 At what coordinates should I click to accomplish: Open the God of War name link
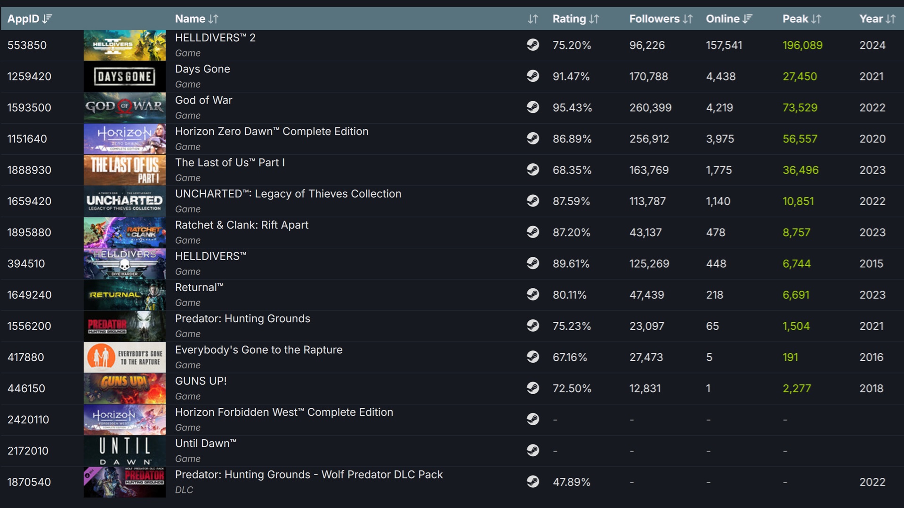(203, 100)
